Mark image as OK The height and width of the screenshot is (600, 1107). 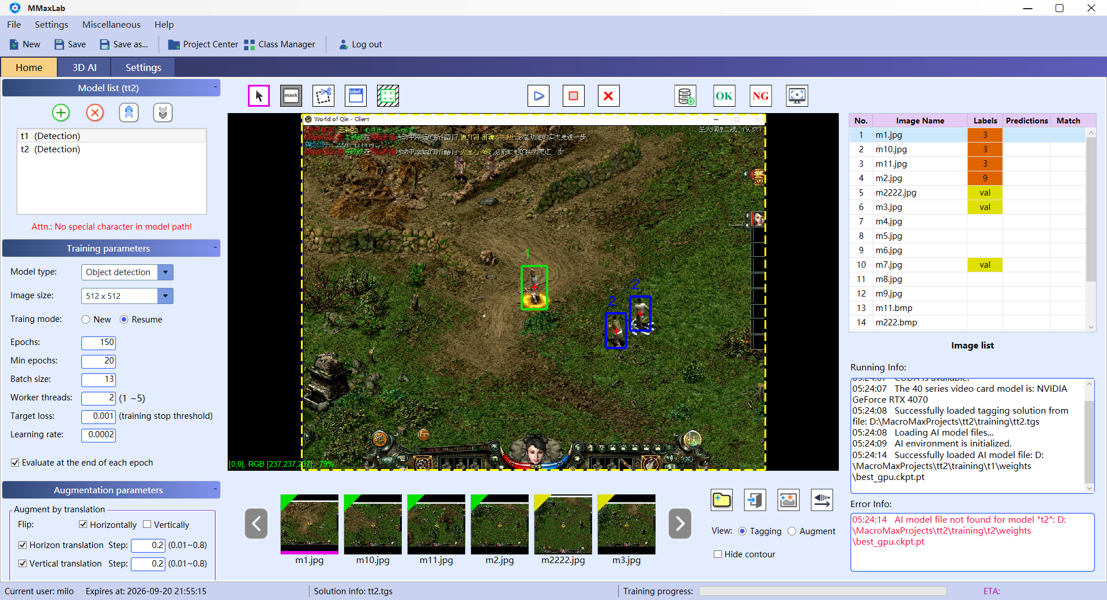pyautogui.click(x=724, y=96)
